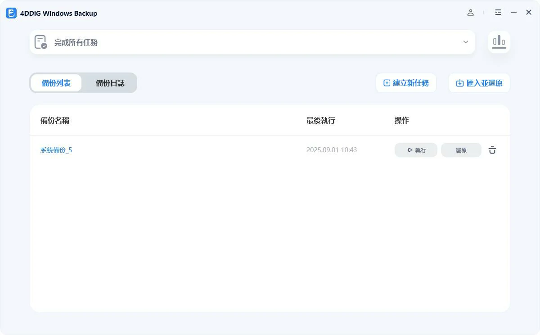This screenshot has height=335, width=540.
Task: Switch to the 備份列表 tab
Action: click(56, 83)
